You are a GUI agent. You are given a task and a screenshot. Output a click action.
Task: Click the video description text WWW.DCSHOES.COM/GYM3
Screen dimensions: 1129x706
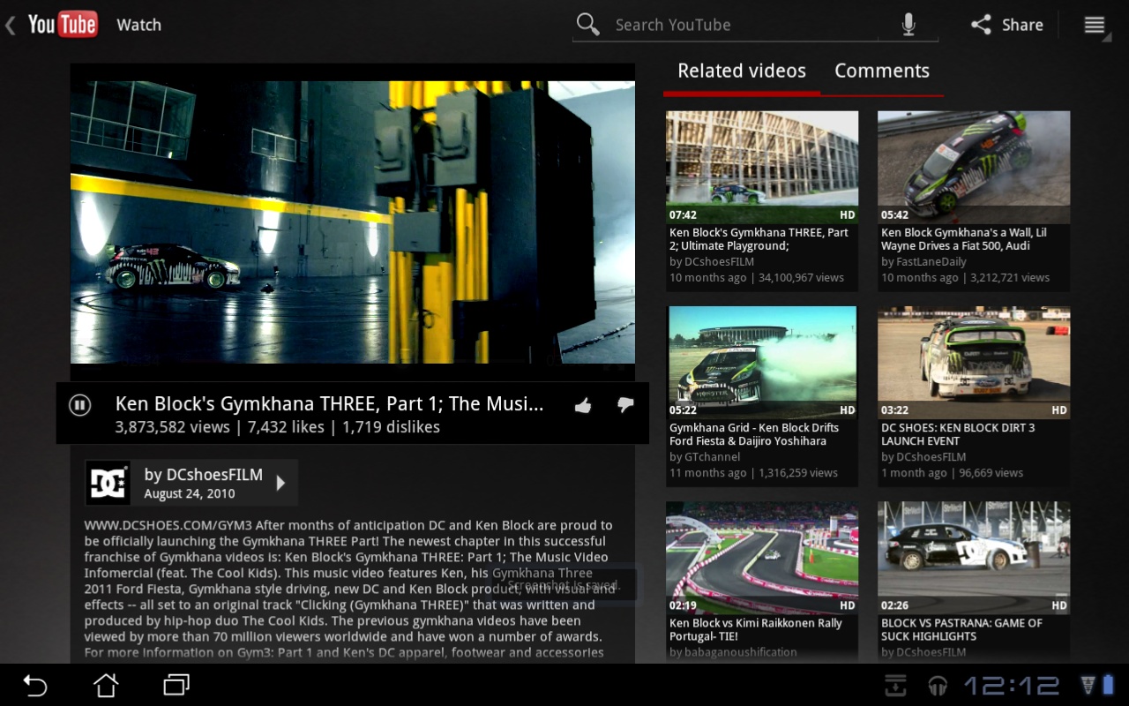(x=348, y=590)
